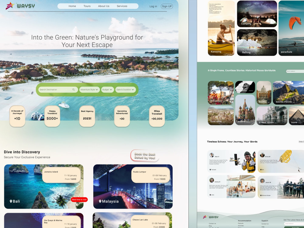Open the Love valley place thumbnail
The image size is (304, 228).
coord(221,116)
